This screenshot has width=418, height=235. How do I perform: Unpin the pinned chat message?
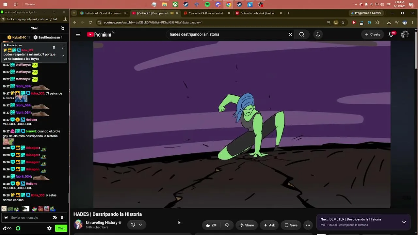(x=54, y=48)
